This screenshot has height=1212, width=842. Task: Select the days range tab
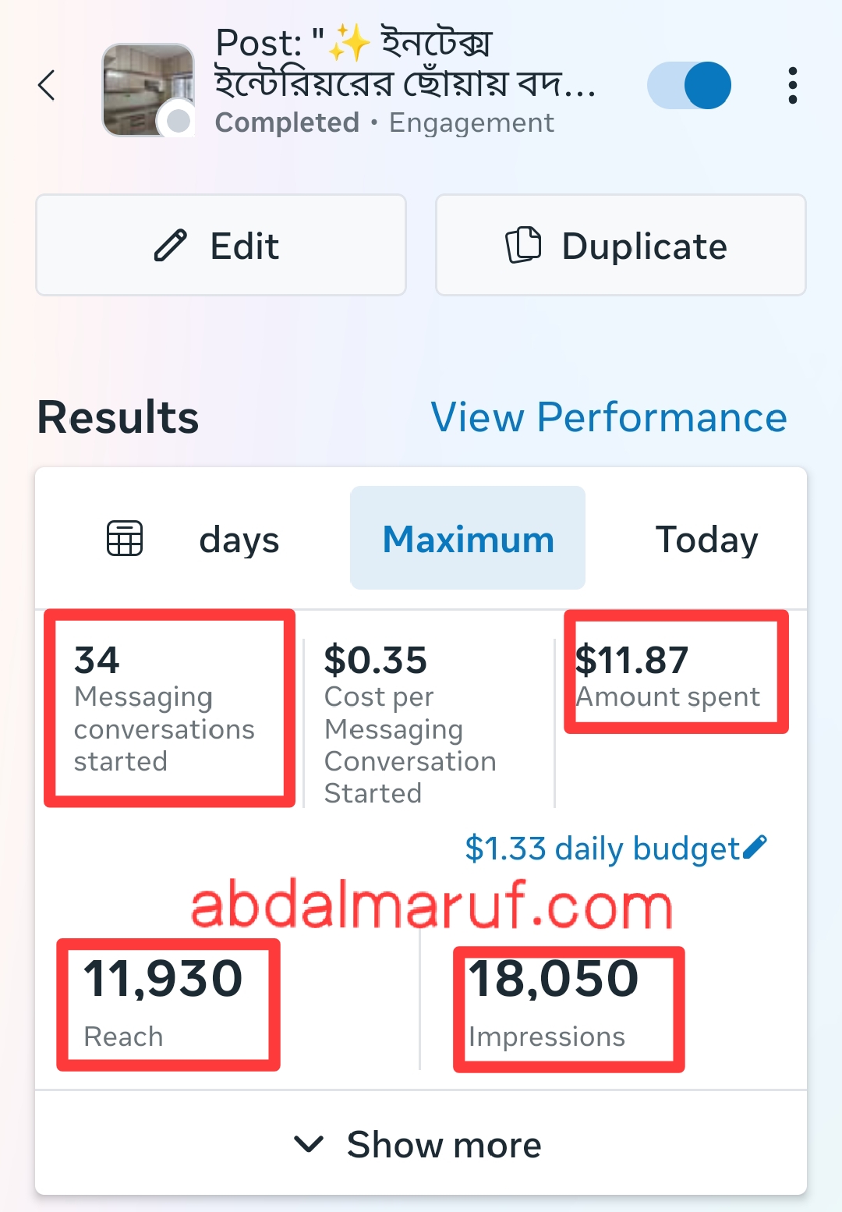pos(239,539)
